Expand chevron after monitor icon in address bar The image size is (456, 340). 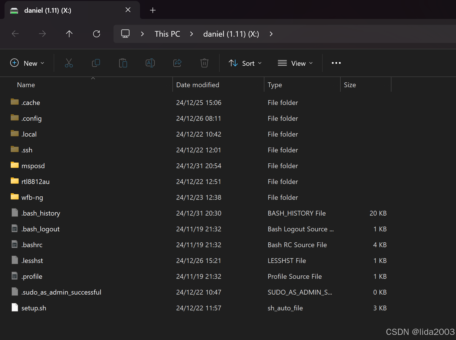click(x=142, y=34)
